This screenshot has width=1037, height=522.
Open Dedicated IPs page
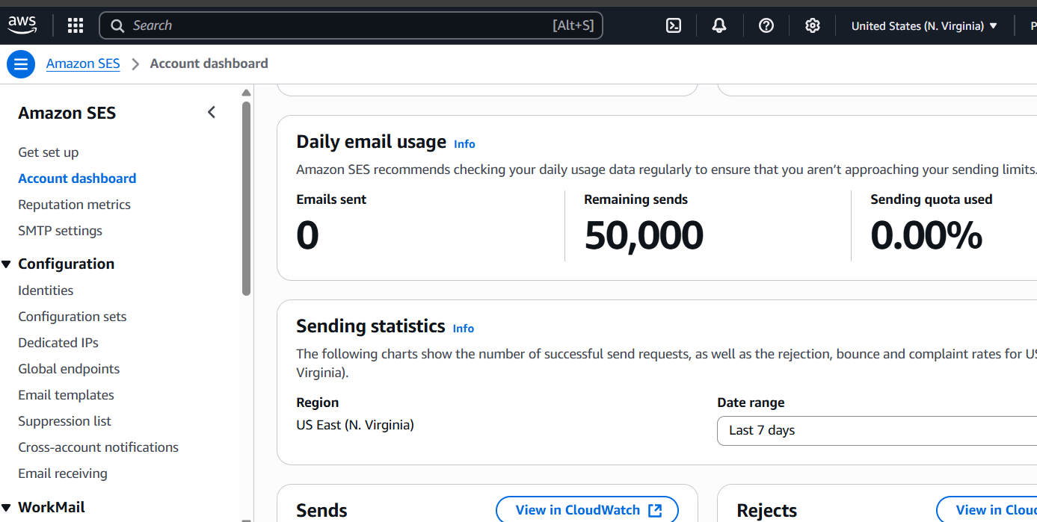tap(58, 343)
